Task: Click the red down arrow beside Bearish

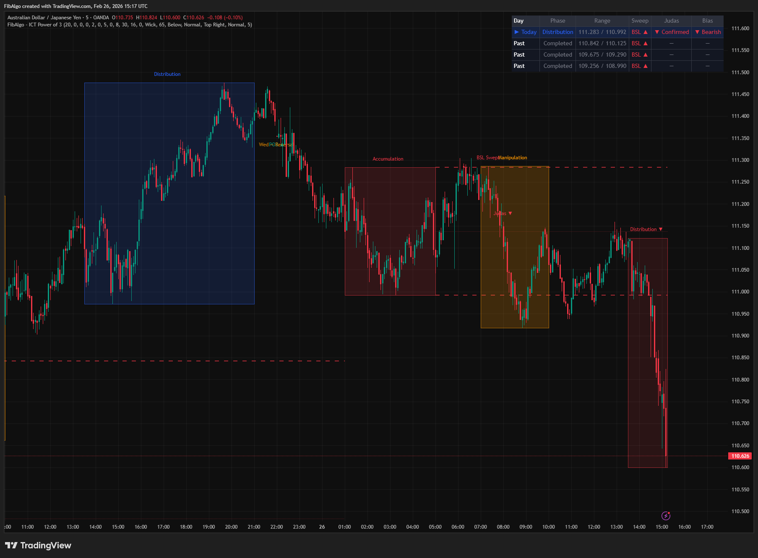Action: (x=697, y=32)
